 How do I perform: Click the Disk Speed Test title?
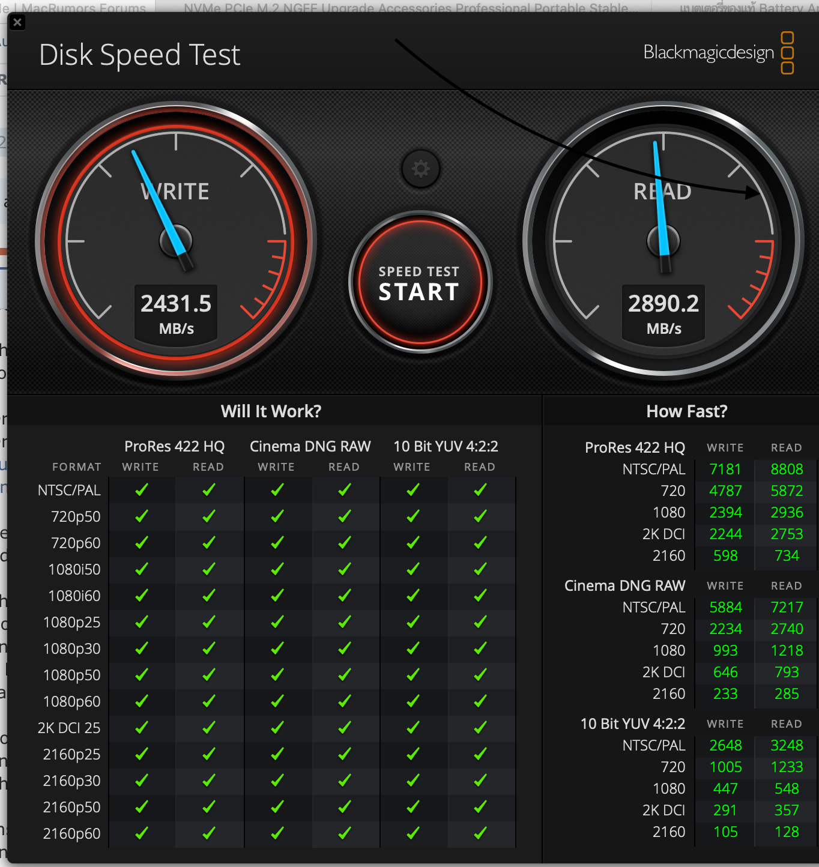point(140,55)
